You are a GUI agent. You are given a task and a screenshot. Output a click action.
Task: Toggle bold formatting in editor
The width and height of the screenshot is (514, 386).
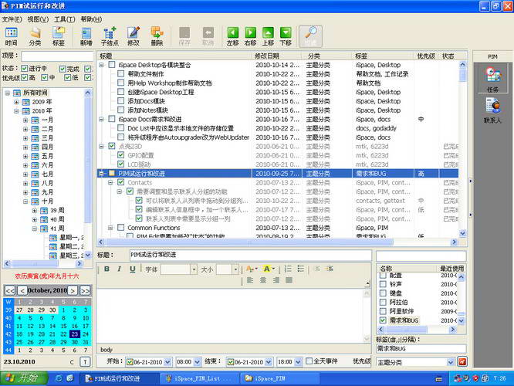(x=107, y=269)
